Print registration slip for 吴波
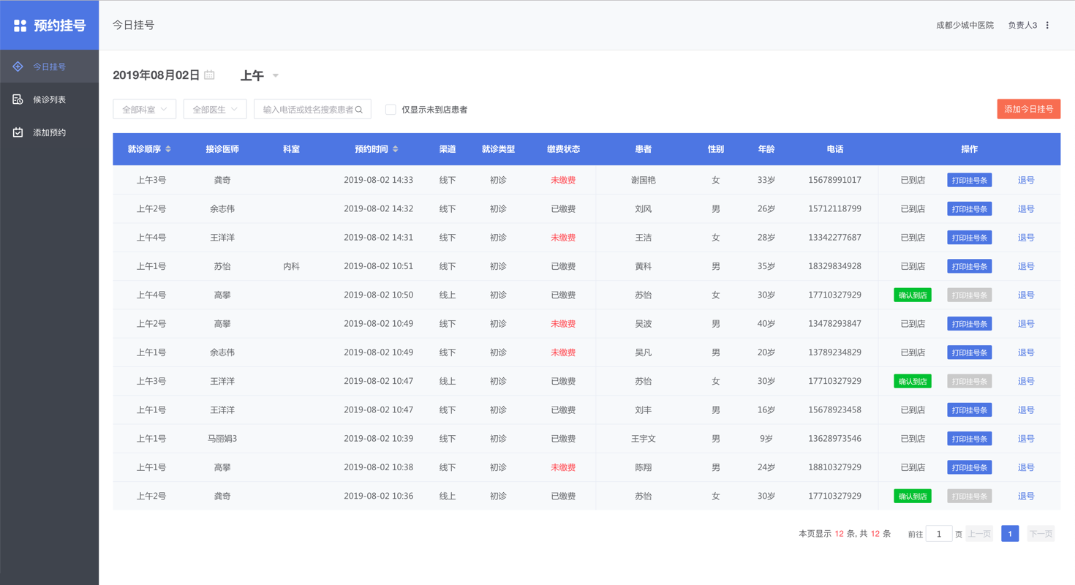This screenshot has height=585, width=1075. [x=970, y=324]
